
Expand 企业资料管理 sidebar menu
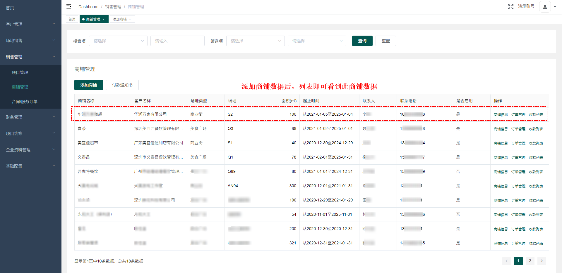pyautogui.click(x=31, y=150)
